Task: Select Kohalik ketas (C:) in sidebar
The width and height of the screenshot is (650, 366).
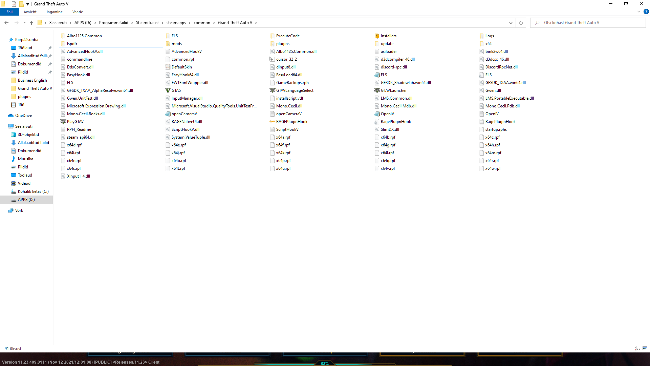Action: 33,191
